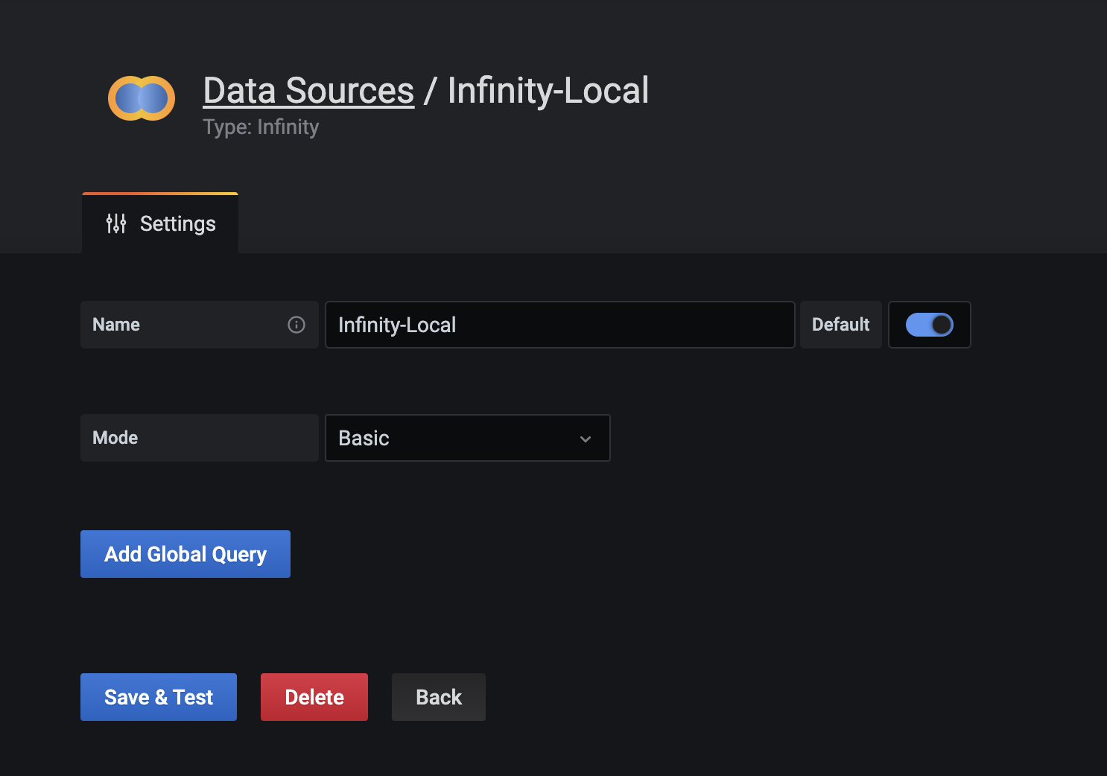
Task: Select the Infinity-Local name text
Action: click(x=396, y=325)
